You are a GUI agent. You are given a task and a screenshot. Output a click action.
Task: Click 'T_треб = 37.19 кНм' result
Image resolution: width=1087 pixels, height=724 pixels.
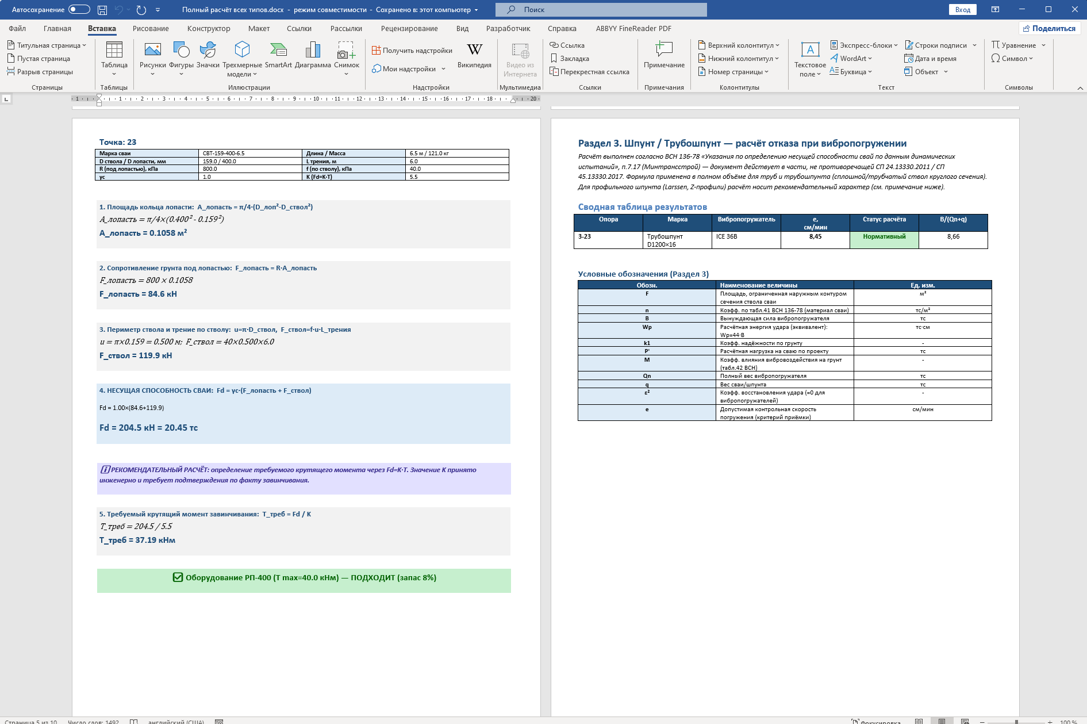point(137,540)
